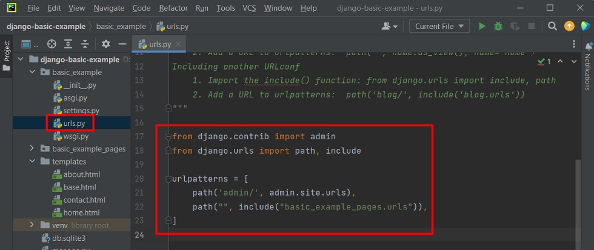Start debugging with the green bug icon
Screen dimensions: 594x250
click(498, 27)
